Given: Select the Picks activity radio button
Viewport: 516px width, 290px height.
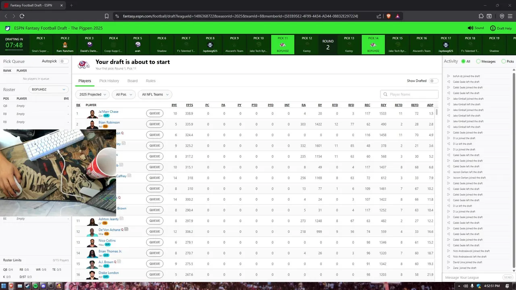Looking at the screenshot, I should click(x=504, y=61).
